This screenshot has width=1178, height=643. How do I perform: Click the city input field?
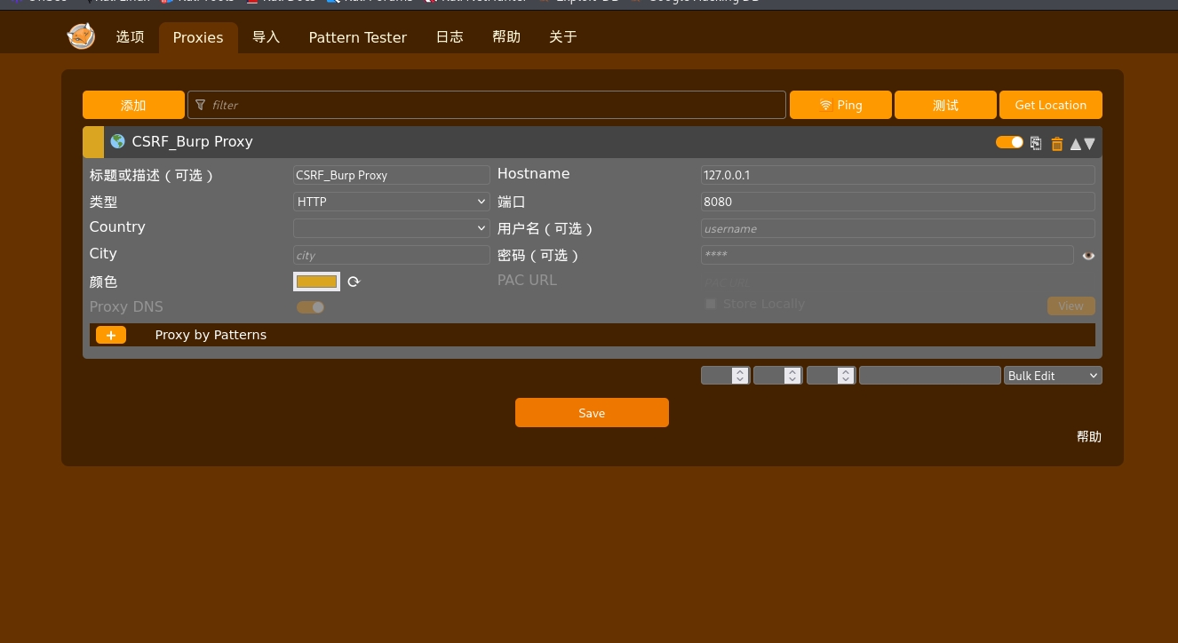click(x=392, y=255)
